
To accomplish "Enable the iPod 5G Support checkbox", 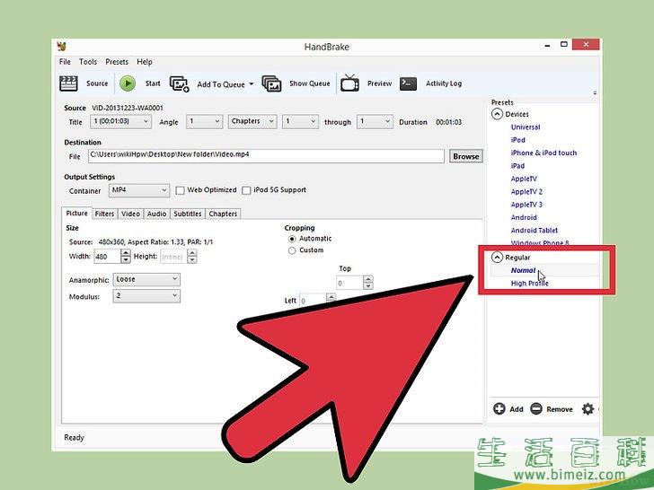I will (x=246, y=190).
